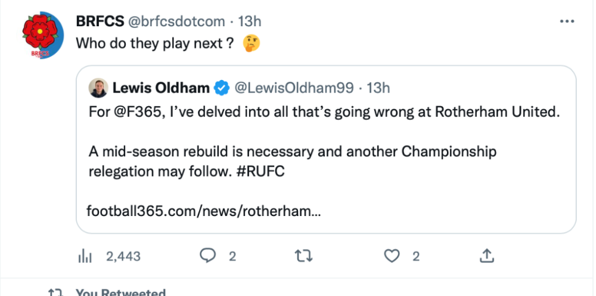Image resolution: width=596 pixels, height=296 pixels.
Task: Click the thinking face emoji
Action: [x=253, y=44]
